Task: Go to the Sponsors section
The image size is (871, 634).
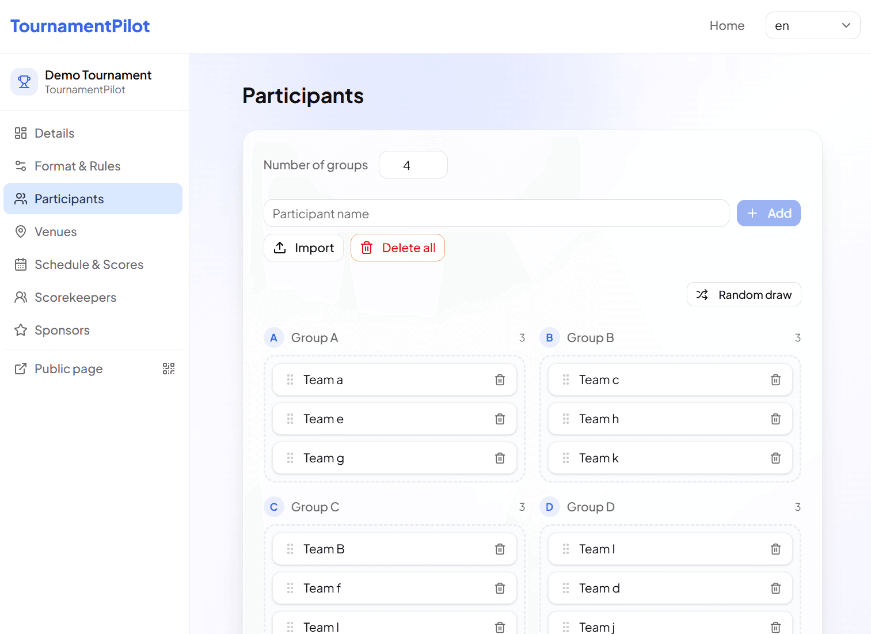Action: (93, 330)
